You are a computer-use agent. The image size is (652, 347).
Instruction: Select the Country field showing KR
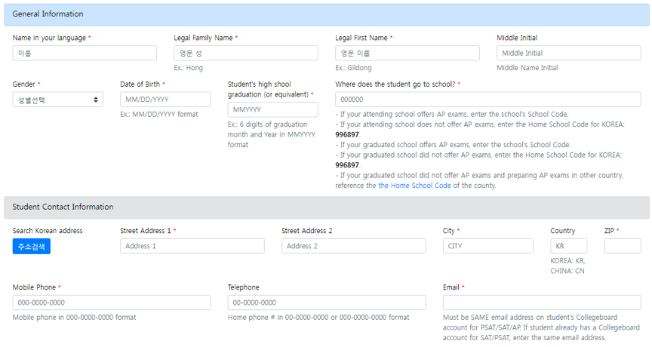coord(569,246)
